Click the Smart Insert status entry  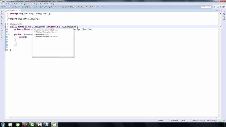[x=174, y=121]
